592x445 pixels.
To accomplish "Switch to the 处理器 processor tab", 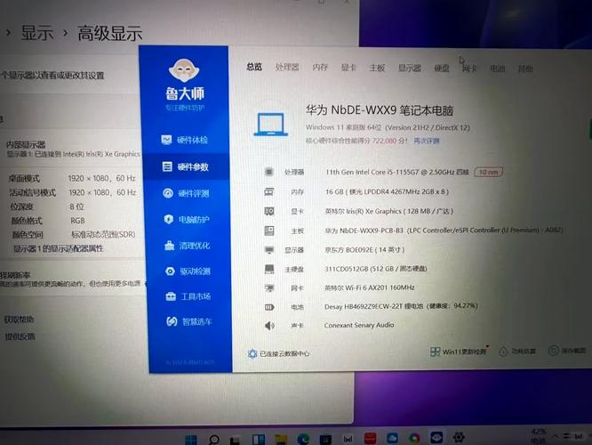I will (x=287, y=68).
